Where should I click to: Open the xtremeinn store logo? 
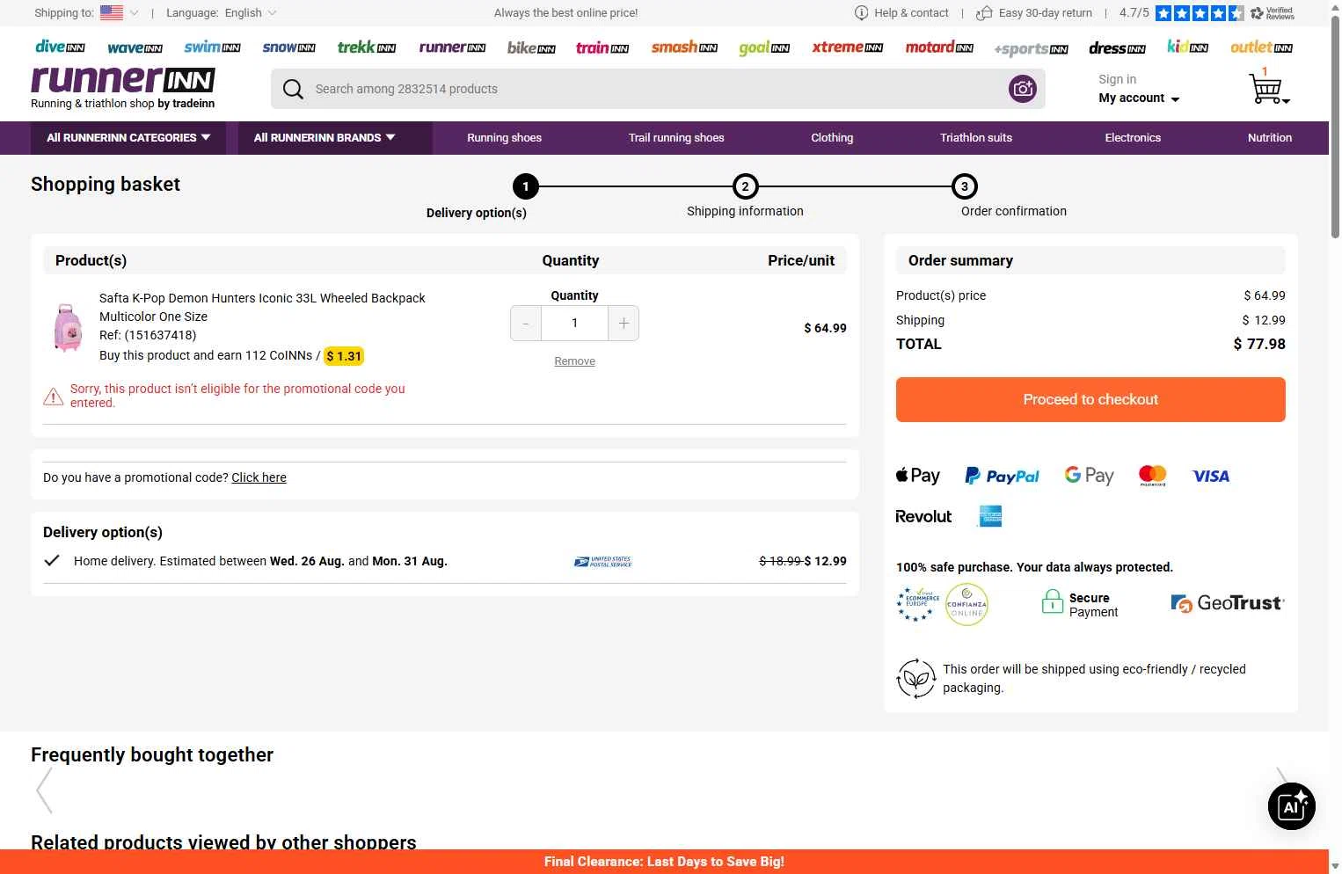(848, 47)
